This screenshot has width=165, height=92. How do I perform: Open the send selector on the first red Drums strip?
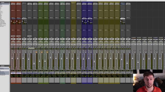click(13, 19)
